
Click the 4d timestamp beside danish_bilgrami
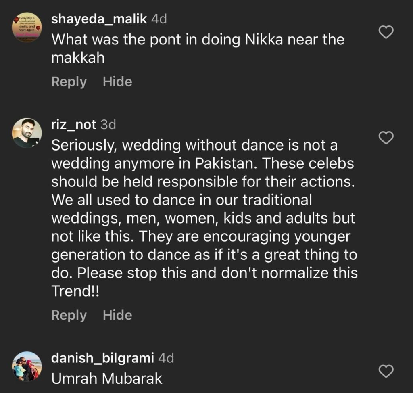coord(166,358)
